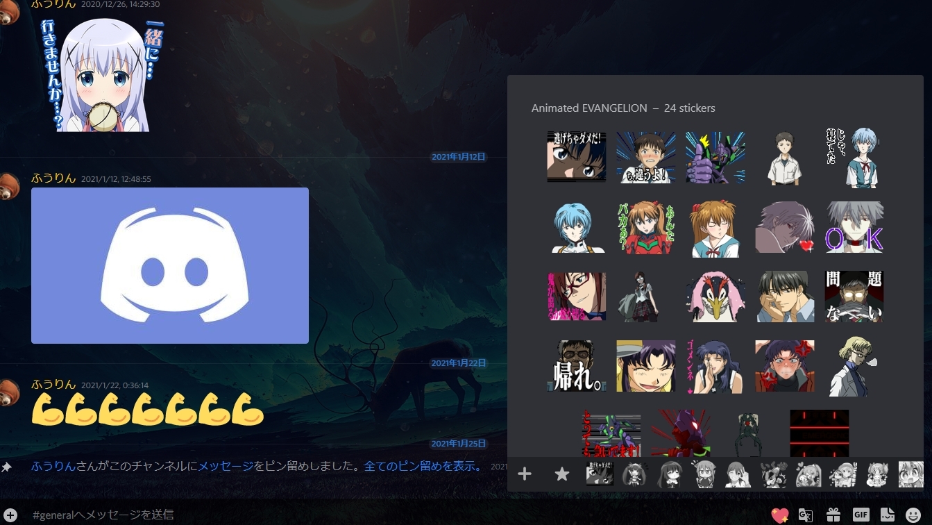This screenshot has width=932, height=525.
Task: Select the twin-tail maid girl sticker pack tab
Action: [x=634, y=474]
